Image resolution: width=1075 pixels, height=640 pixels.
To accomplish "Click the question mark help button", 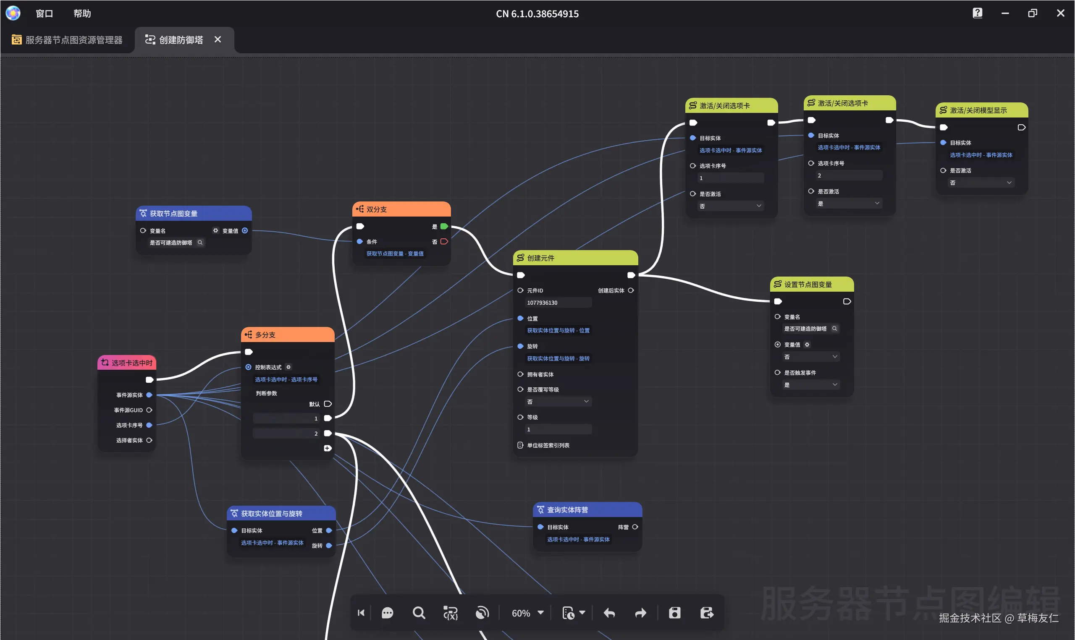I will 977,13.
